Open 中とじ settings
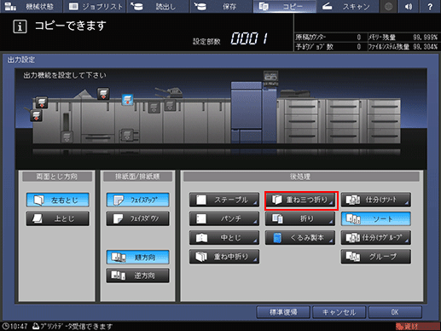 coord(224,238)
